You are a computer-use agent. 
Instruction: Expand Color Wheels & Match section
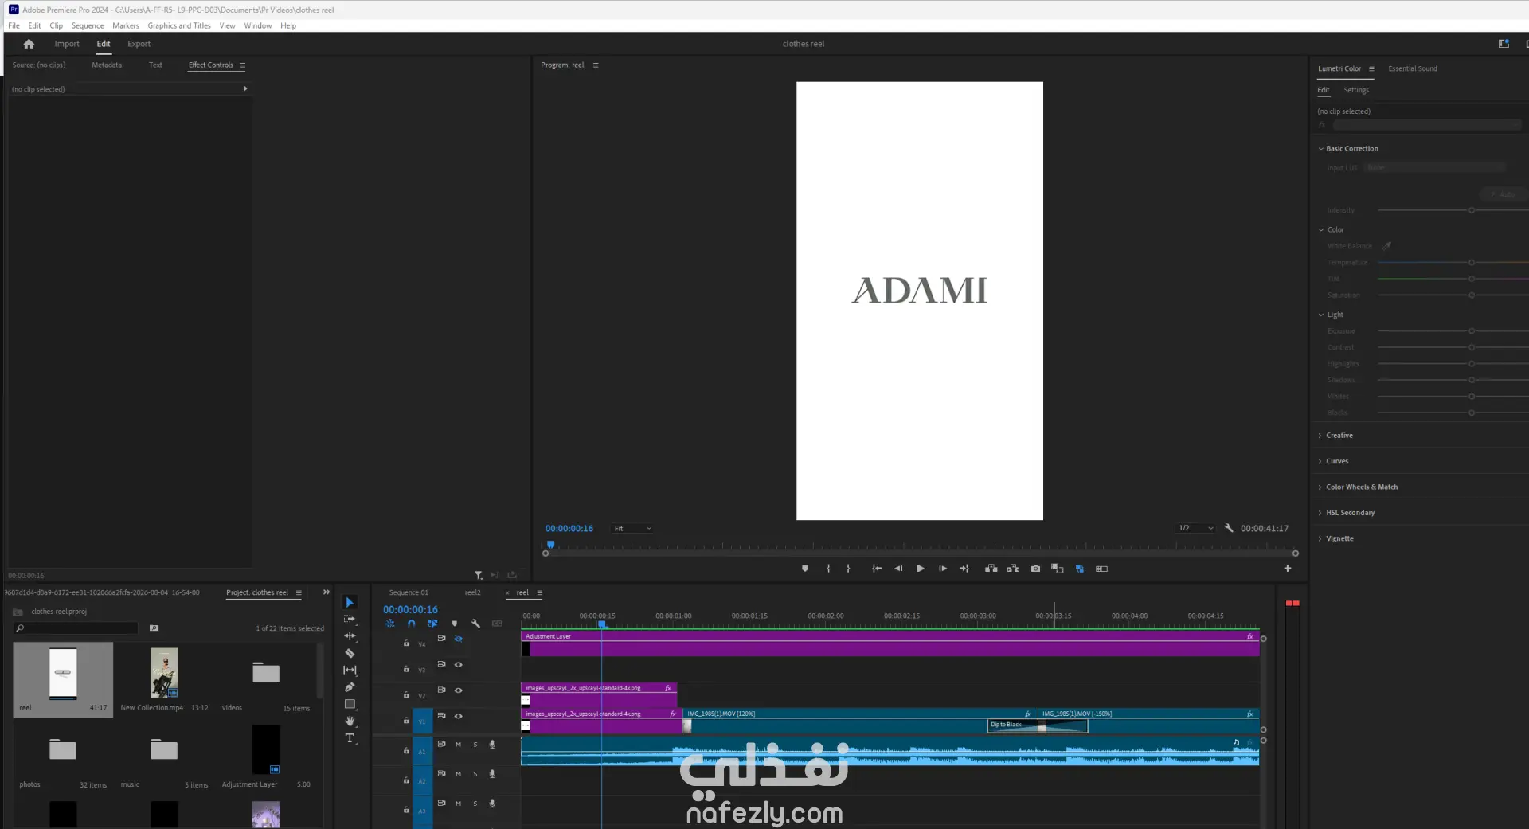click(1321, 487)
